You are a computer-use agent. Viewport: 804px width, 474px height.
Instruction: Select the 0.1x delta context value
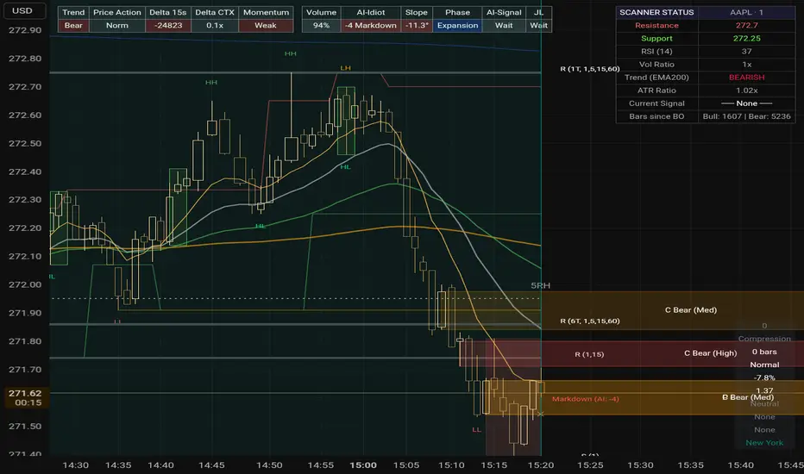pos(214,26)
